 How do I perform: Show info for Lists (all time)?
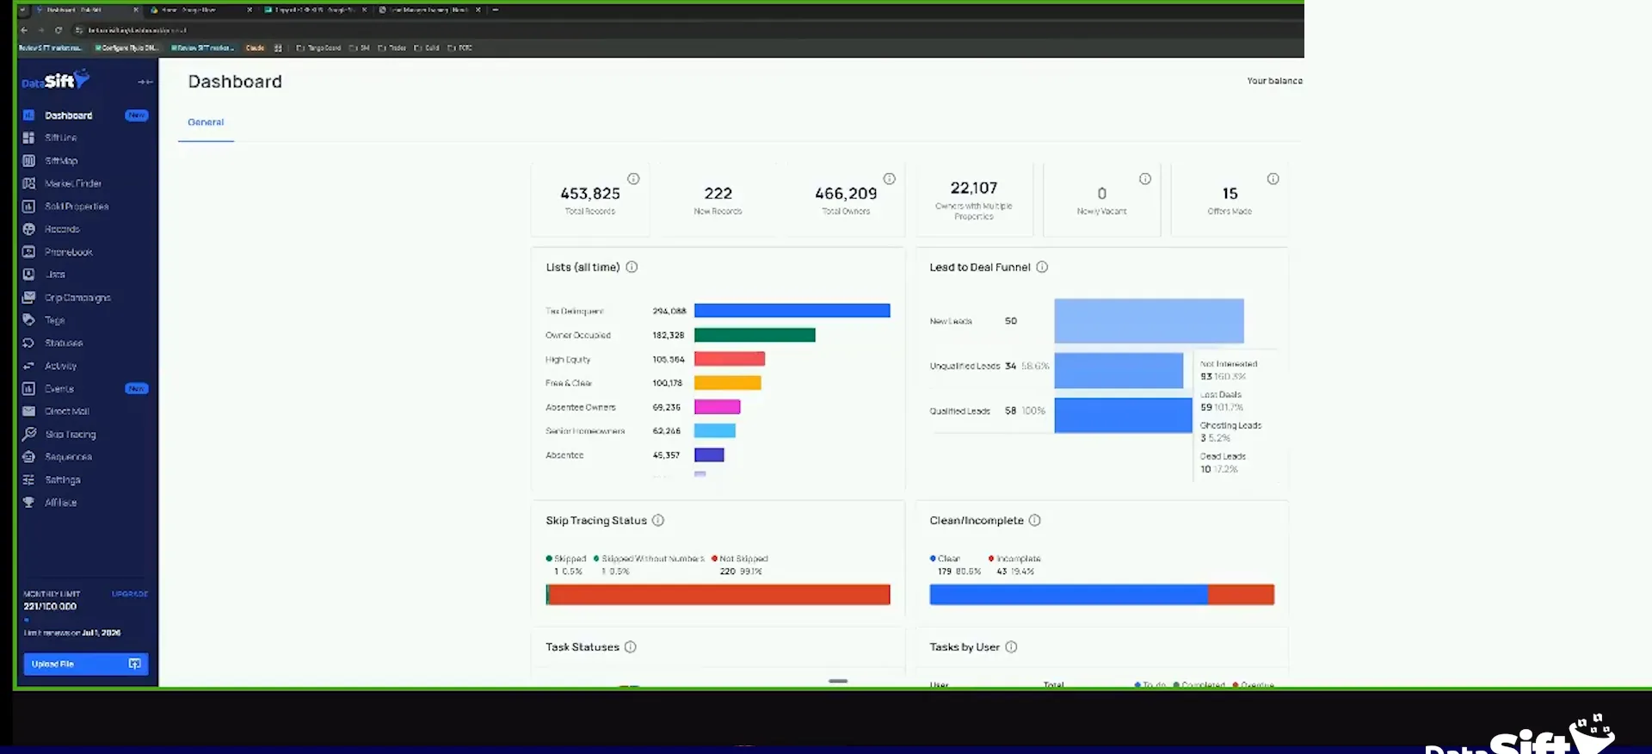[x=632, y=267]
